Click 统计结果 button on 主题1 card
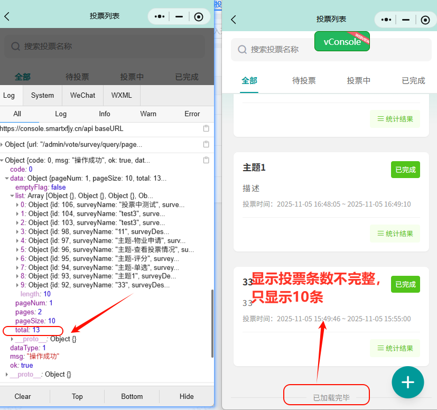The width and height of the screenshot is (437, 410). tap(395, 233)
